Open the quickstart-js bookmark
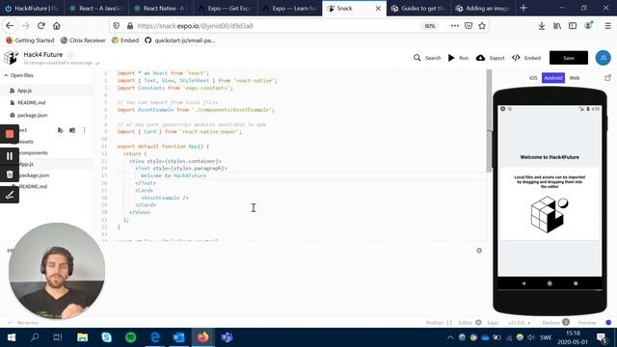The width and height of the screenshot is (617, 347). coord(180,40)
